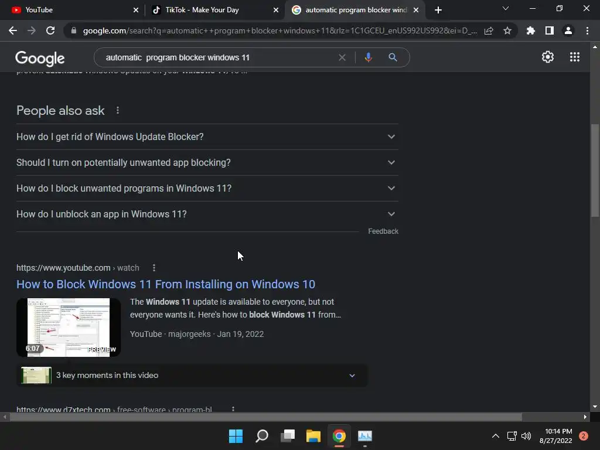Click the network icon in system tray
Viewport: 600px width, 450px height.
tap(512, 436)
